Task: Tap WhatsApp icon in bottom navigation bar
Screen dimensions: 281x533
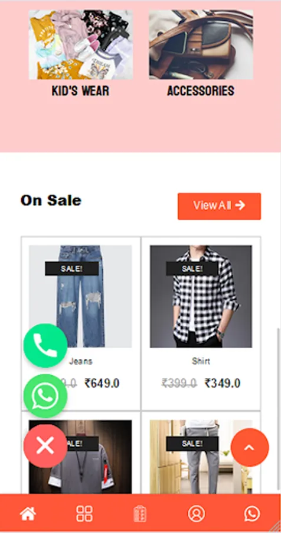Action: 252,513
